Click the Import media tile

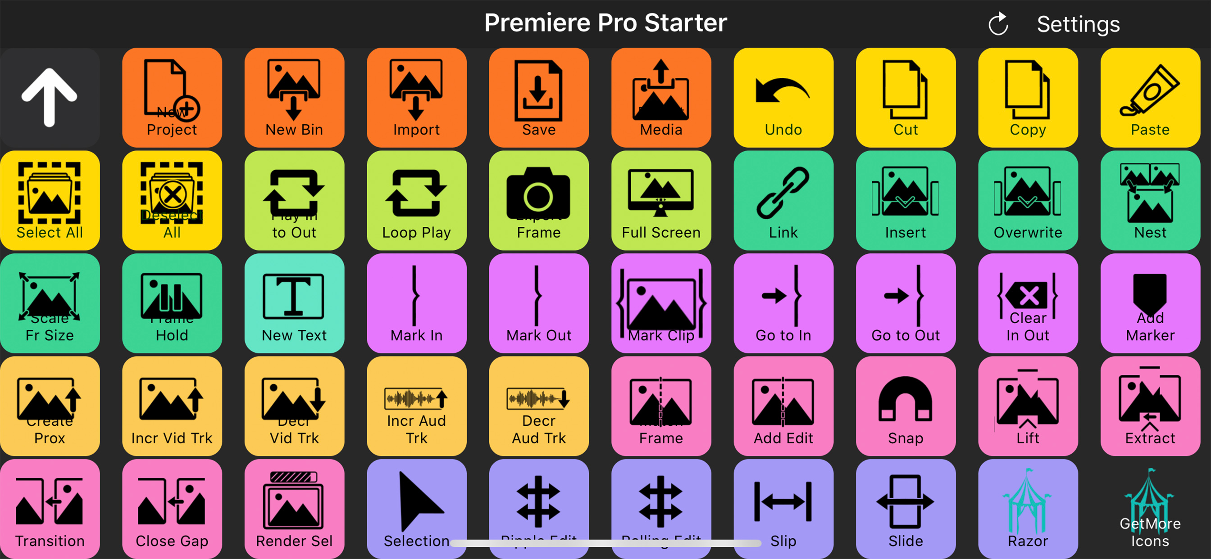coord(417,97)
